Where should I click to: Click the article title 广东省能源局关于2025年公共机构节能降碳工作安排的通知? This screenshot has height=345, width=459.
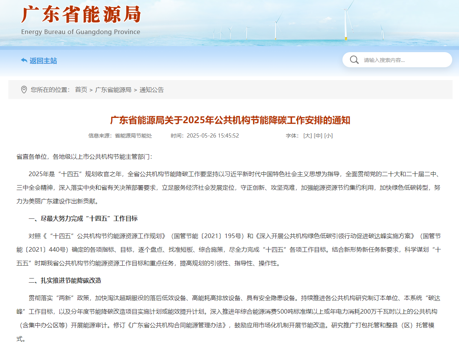(230, 121)
